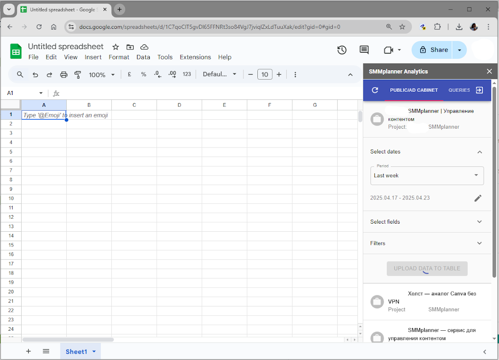The image size is (499, 360).
Task: Increase decimal places
Action: coord(172,74)
